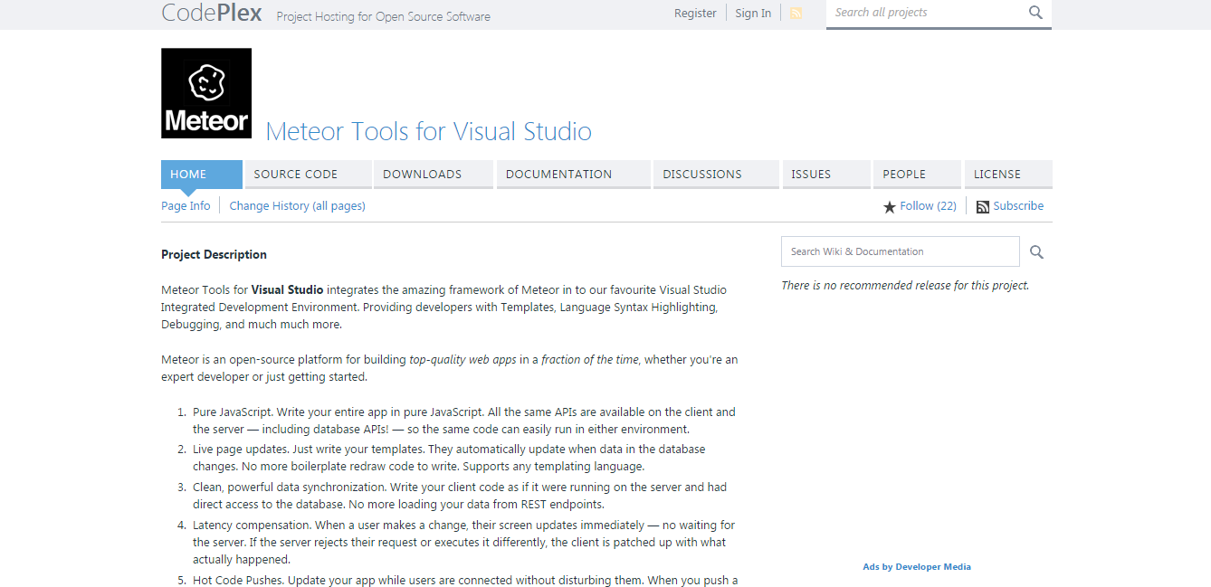The height and width of the screenshot is (587, 1211).
Task: Click the wiki search magnifier icon
Action: [1036, 252]
